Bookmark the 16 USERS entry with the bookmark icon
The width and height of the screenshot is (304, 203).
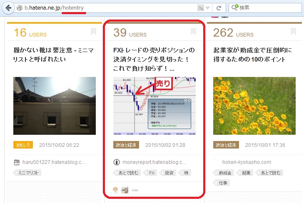93,32
